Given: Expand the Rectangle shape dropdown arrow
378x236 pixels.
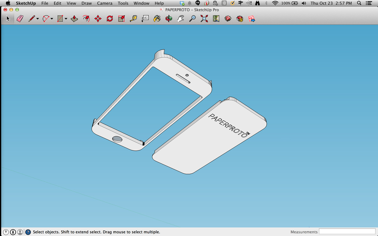Looking at the screenshot, I should (x=66, y=19).
